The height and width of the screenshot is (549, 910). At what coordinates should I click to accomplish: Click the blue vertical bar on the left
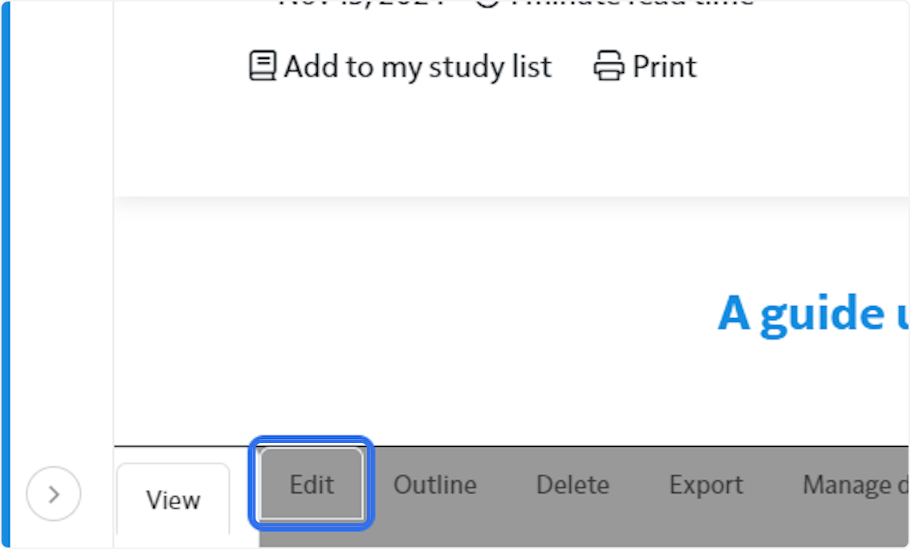tap(4, 274)
